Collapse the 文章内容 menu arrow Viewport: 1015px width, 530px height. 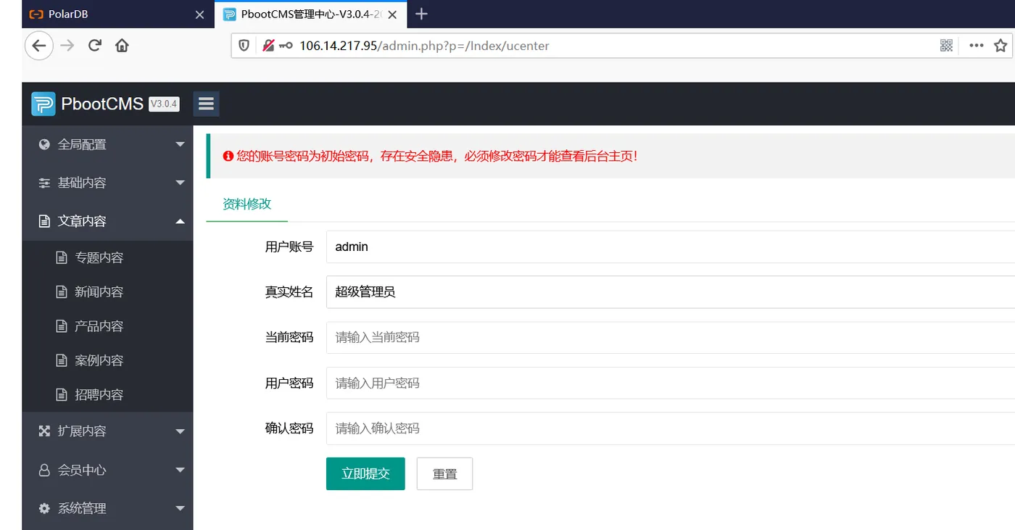click(181, 221)
